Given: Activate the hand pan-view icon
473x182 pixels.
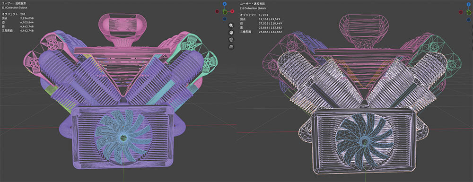Looking at the screenshot, I should (x=231, y=32).
